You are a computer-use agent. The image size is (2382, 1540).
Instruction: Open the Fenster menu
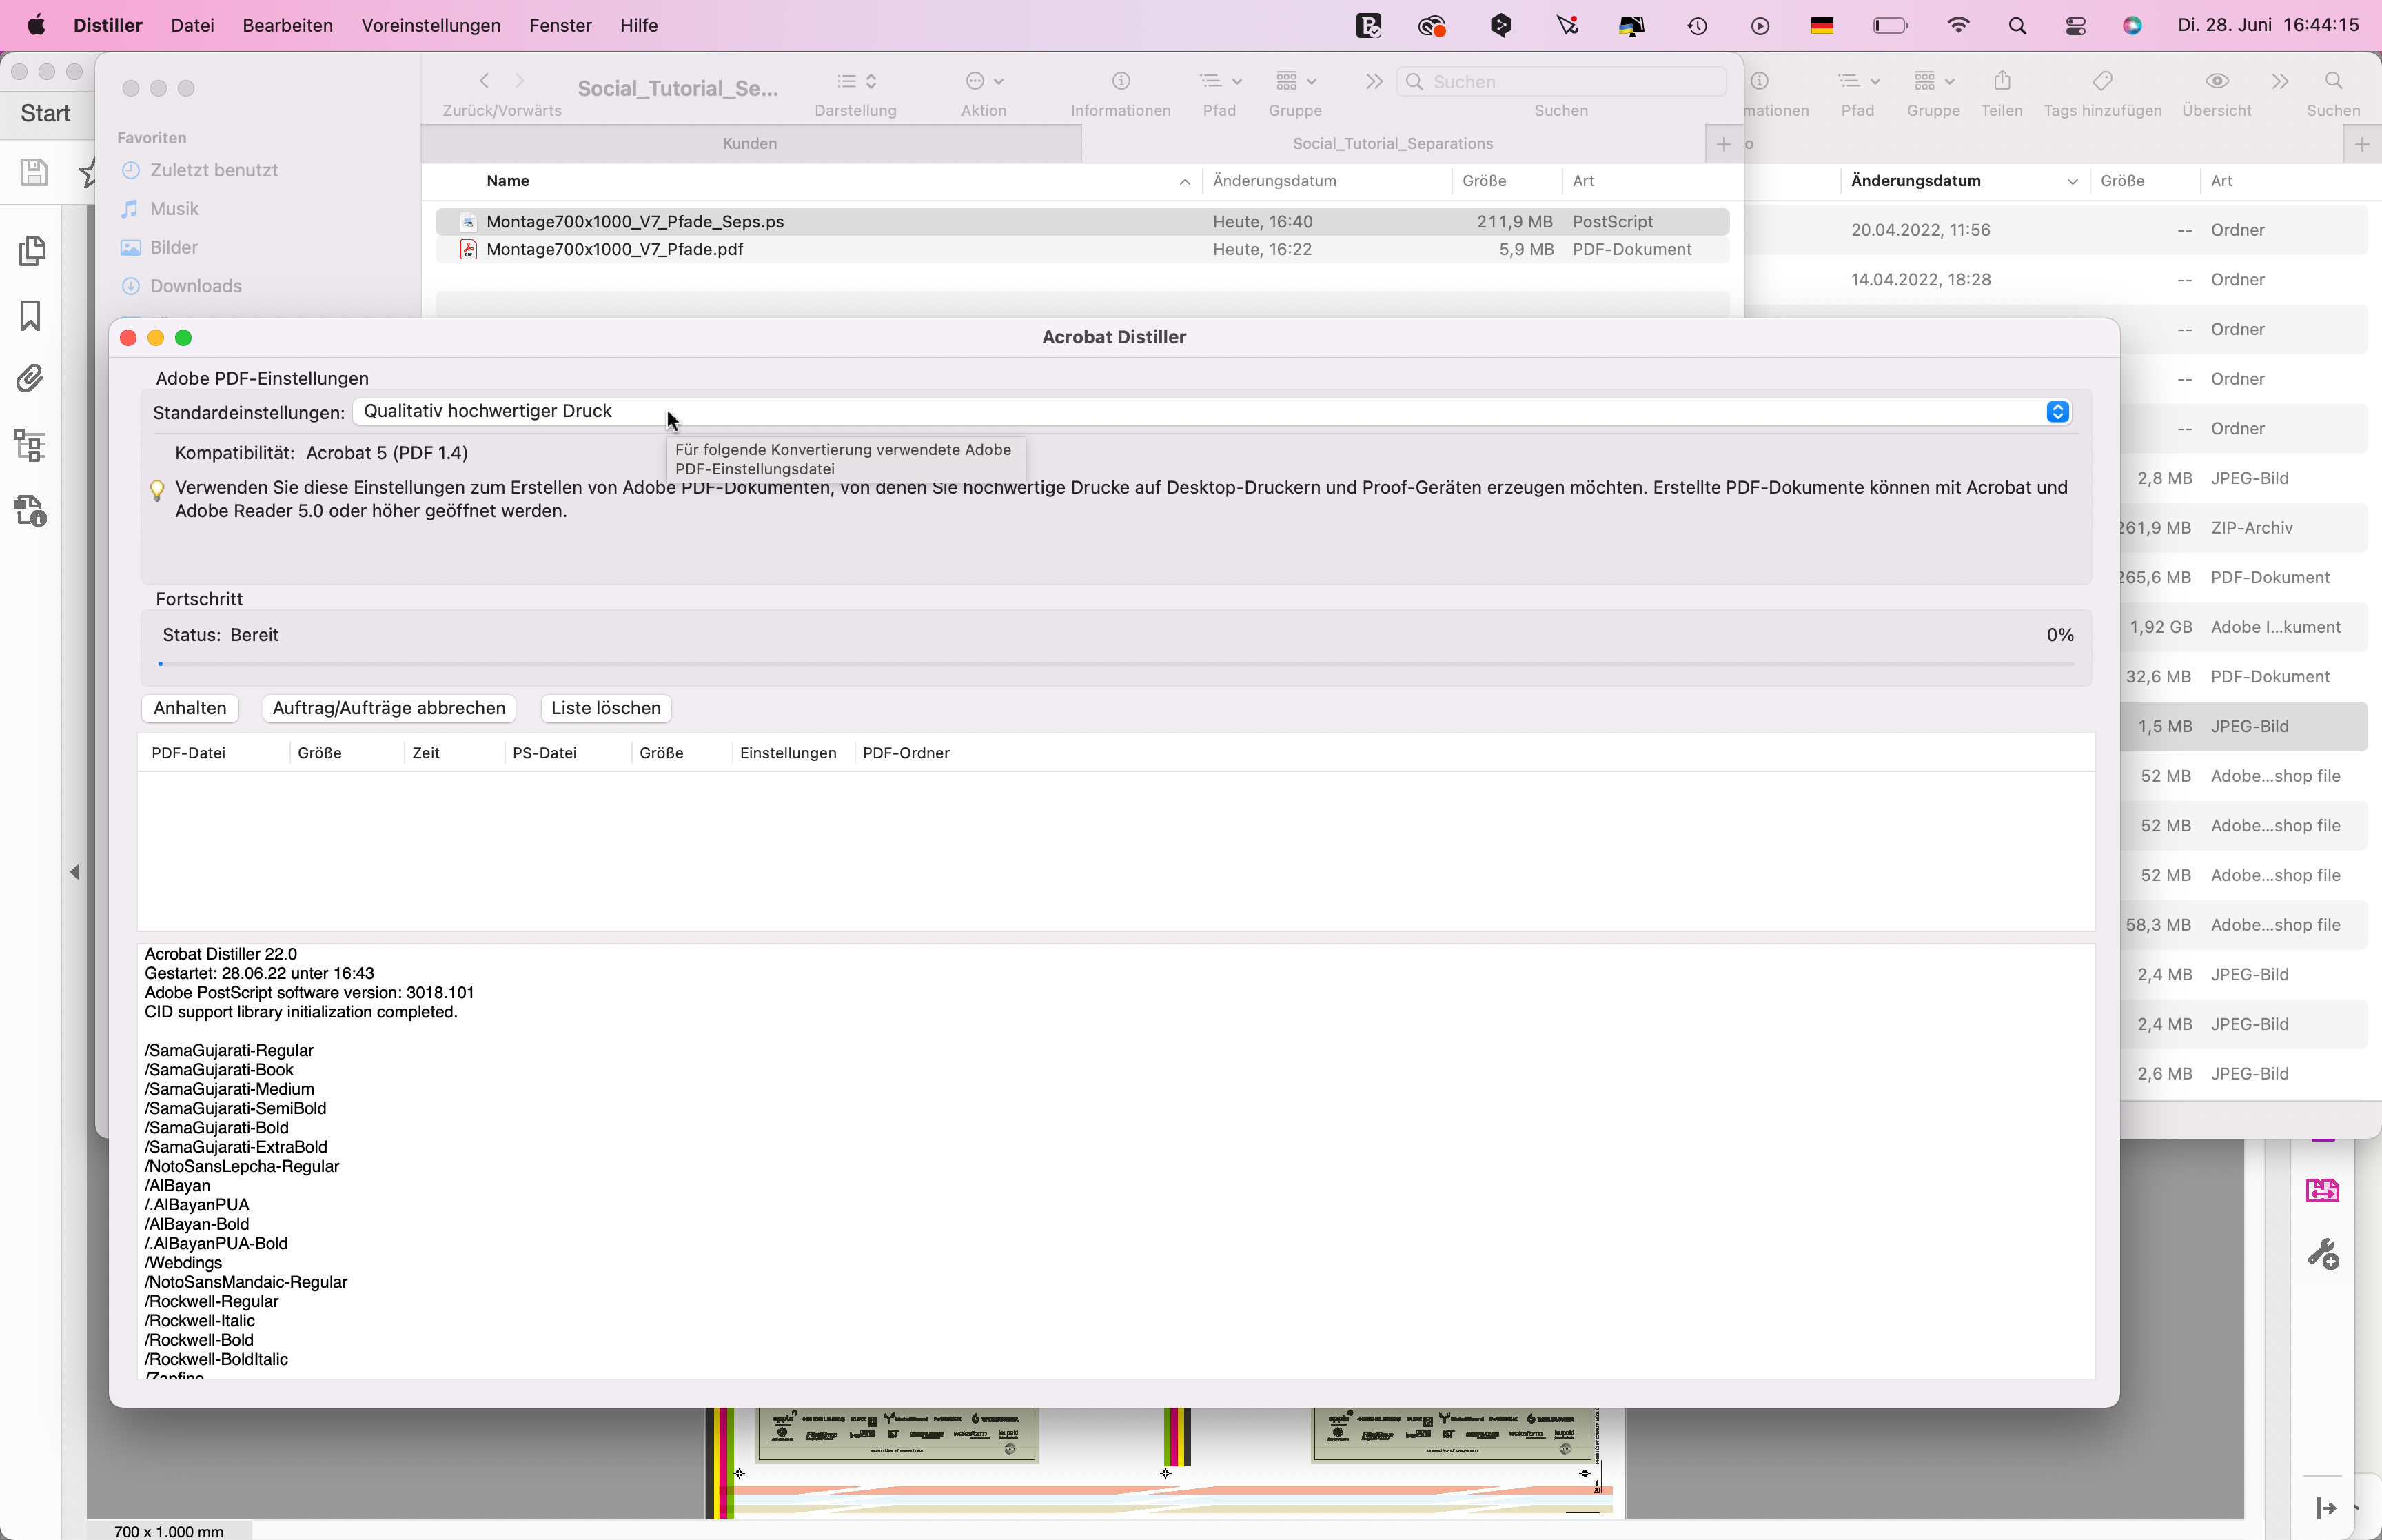560,25
